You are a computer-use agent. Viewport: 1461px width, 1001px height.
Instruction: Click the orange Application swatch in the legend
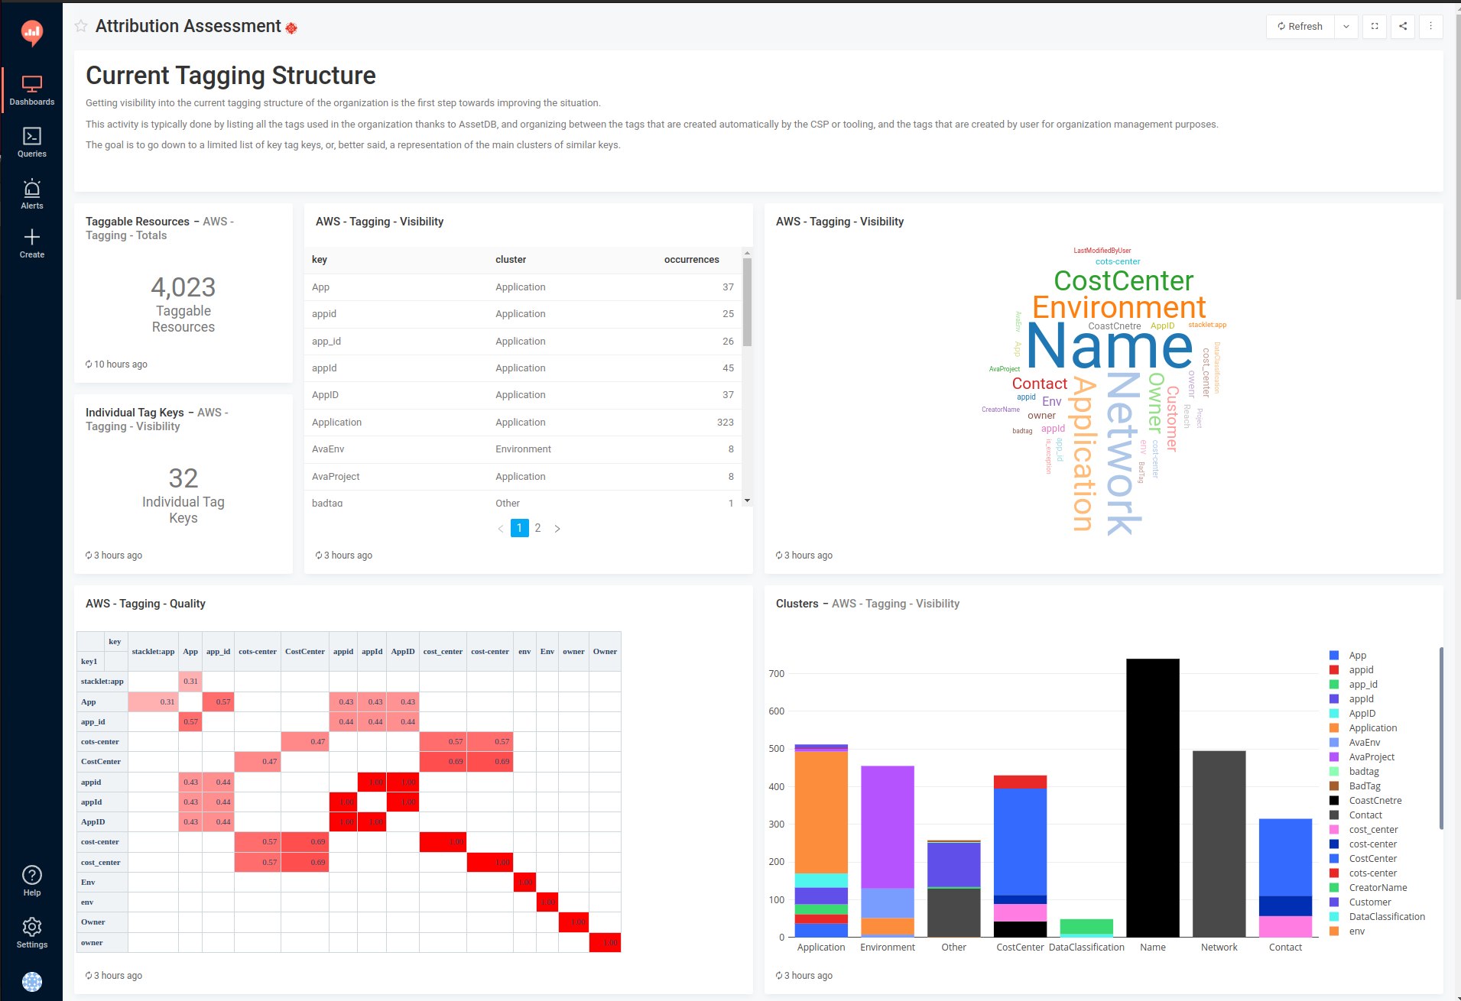[x=1333, y=727]
